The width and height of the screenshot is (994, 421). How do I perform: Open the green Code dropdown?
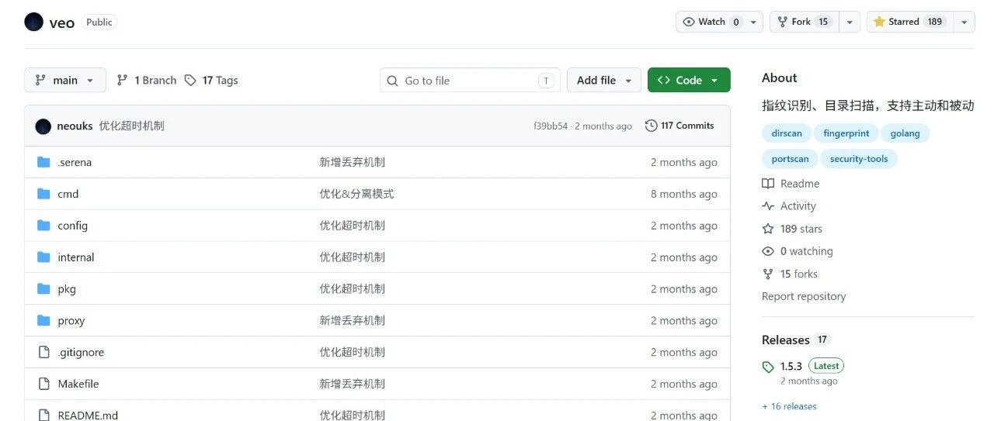pyautogui.click(x=689, y=80)
